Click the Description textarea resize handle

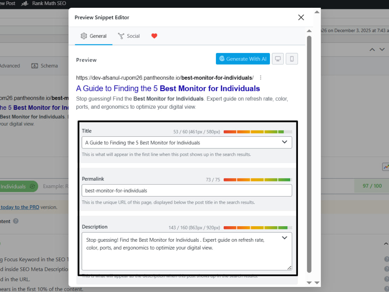pyautogui.click(x=289, y=268)
